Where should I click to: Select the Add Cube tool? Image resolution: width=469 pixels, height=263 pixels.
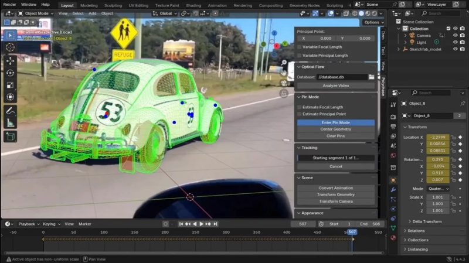10,136
